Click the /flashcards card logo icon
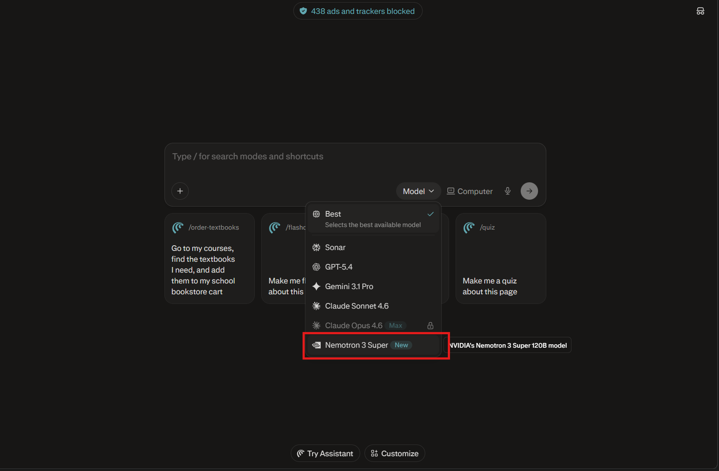 (275, 227)
